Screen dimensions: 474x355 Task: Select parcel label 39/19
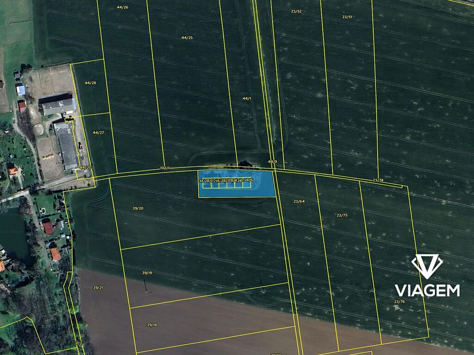point(147,273)
